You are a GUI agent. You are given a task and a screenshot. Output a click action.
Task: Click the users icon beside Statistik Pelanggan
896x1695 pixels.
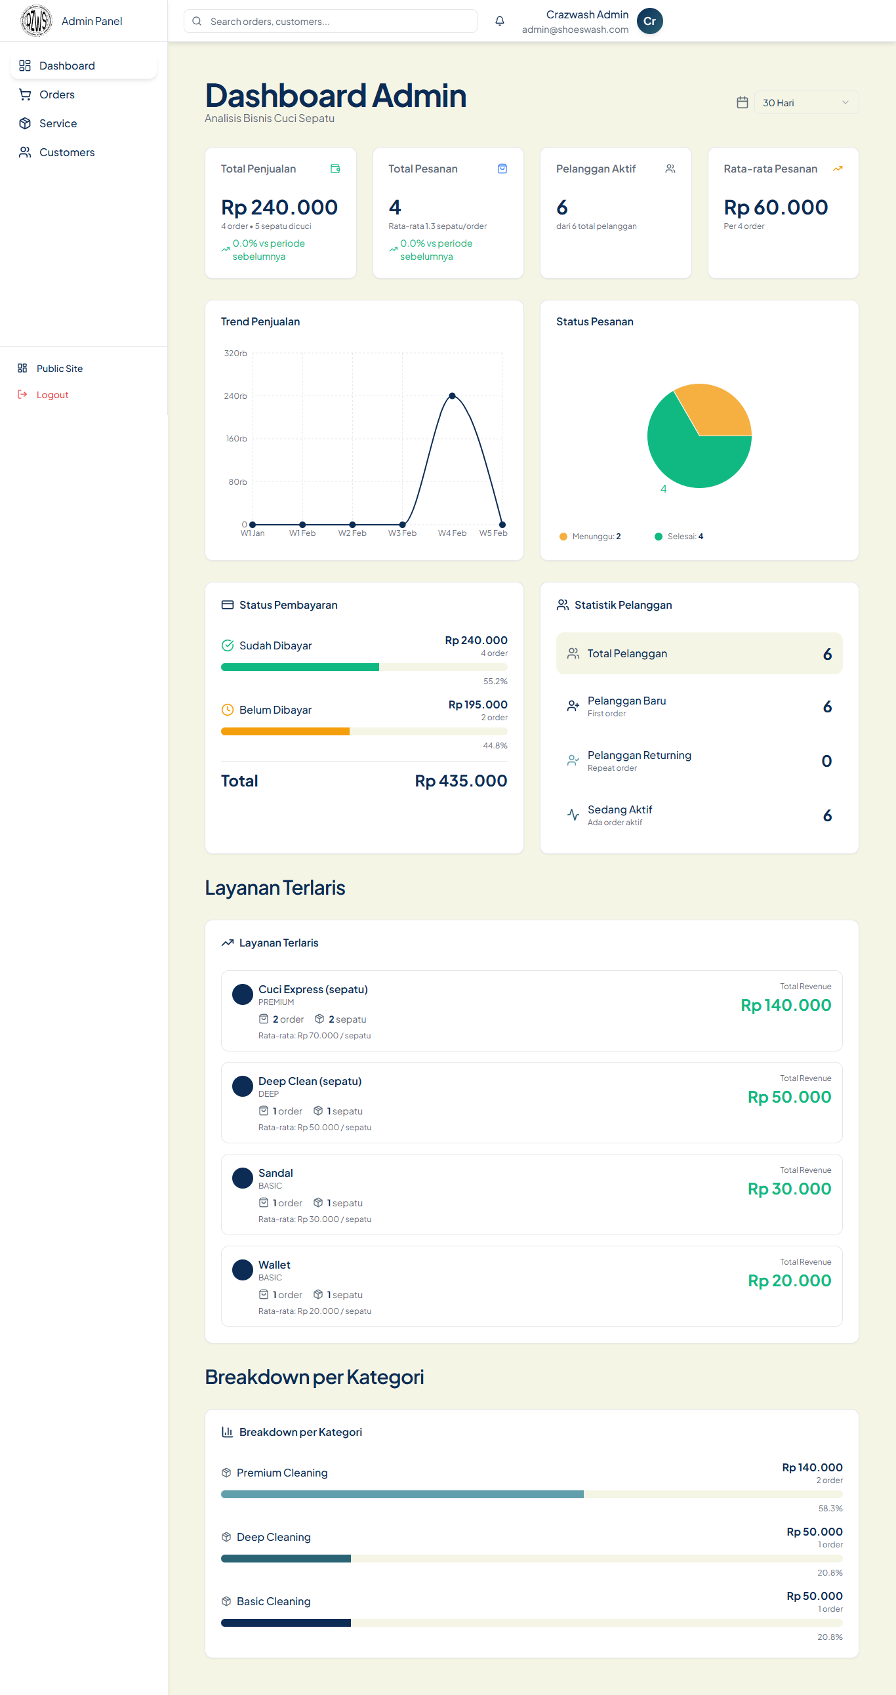tap(563, 605)
